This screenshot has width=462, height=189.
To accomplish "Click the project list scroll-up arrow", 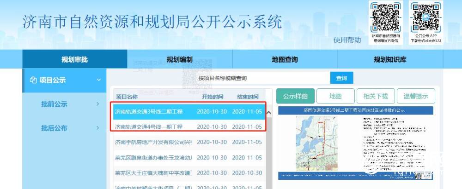I will tap(269, 113).
